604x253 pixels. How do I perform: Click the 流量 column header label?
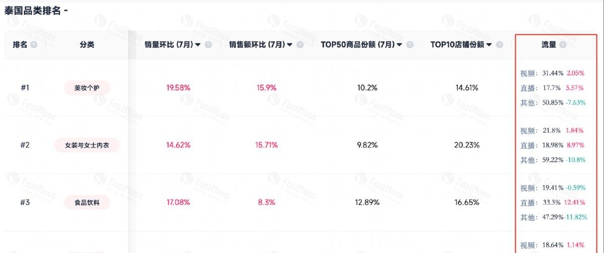coord(549,45)
